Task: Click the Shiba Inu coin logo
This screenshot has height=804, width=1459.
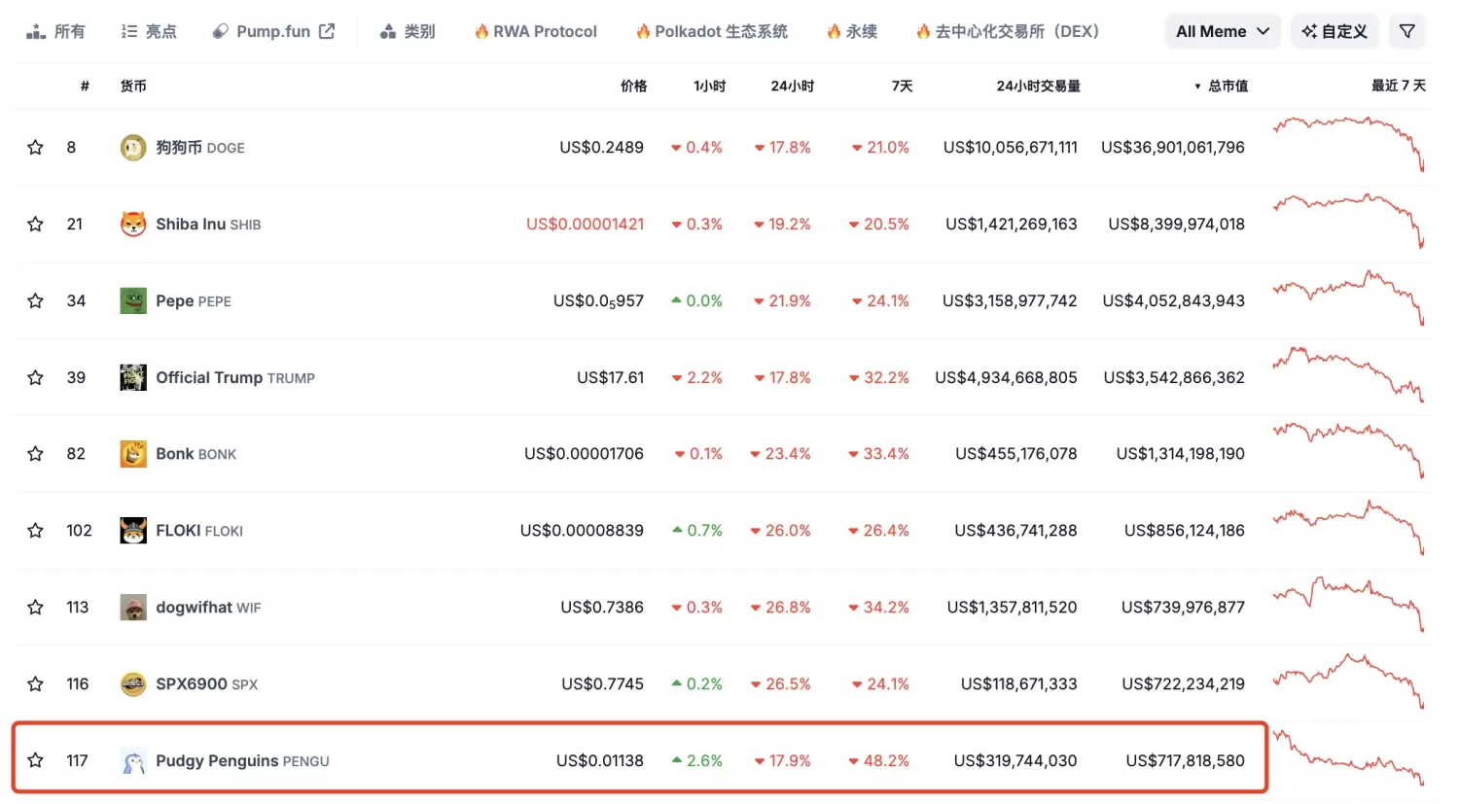Action: coord(133,224)
